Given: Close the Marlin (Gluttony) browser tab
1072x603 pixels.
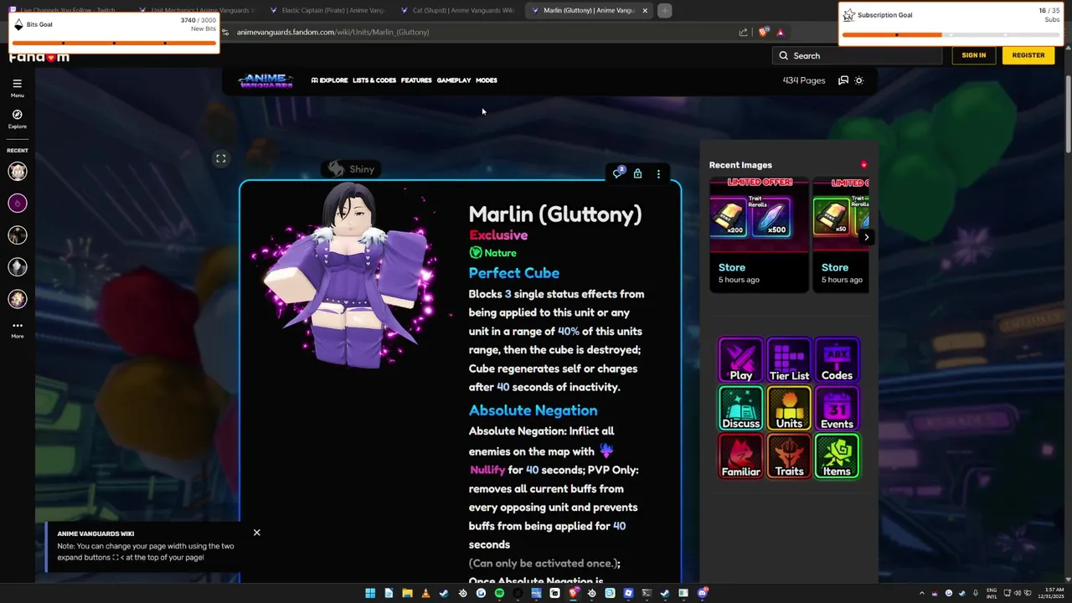Looking at the screenshot, I should coord(645,10).
